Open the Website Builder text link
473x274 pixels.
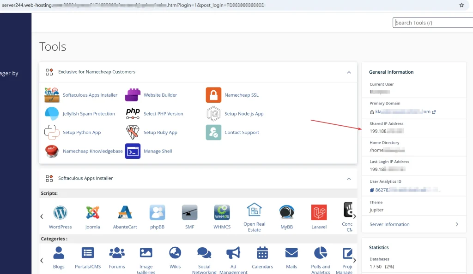pos(160,95)
